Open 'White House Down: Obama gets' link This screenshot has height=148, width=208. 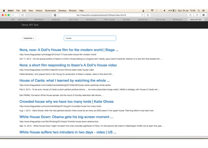66,117
